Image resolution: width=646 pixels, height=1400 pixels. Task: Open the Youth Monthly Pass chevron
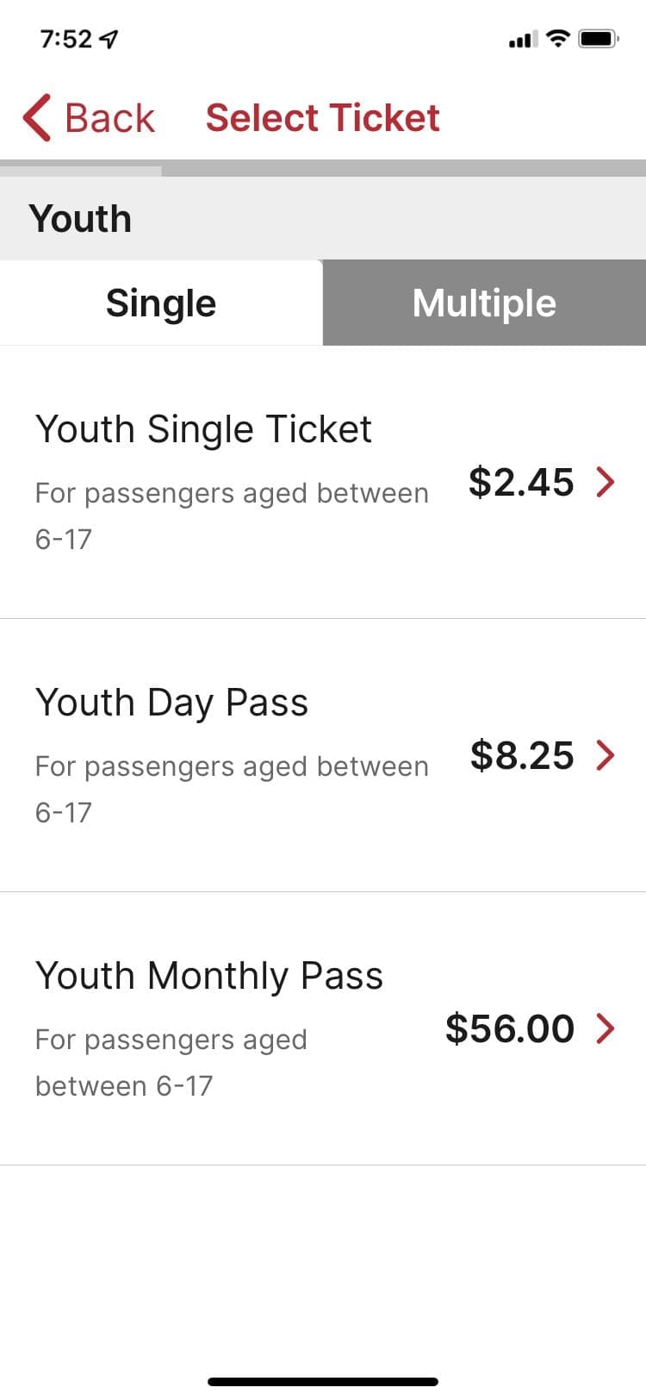(606, 1028)
